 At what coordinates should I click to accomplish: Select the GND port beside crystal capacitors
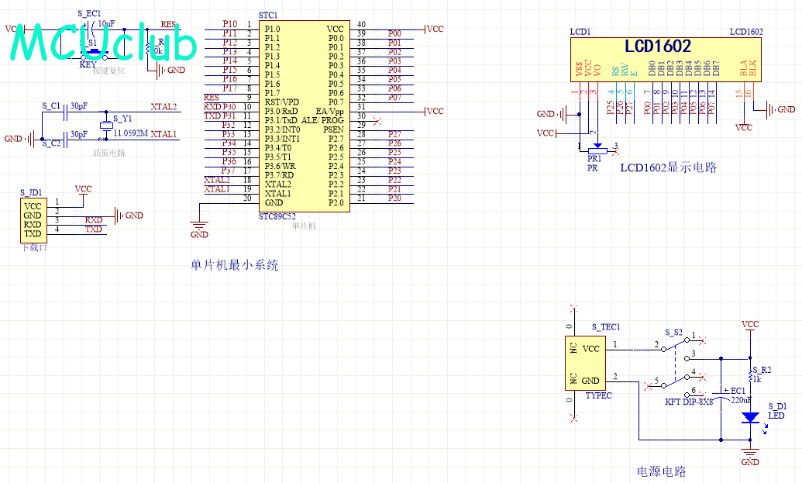pyautogui.click(x=20, y=140)
